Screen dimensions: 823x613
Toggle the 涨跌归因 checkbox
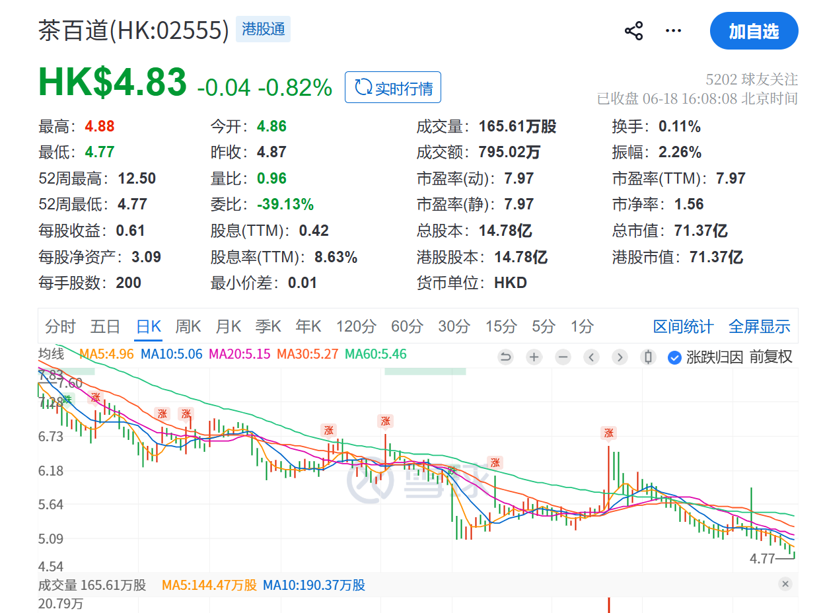point(674,357)
